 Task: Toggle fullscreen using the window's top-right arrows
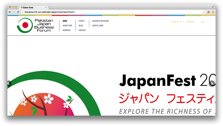click(x=213, y=7)
